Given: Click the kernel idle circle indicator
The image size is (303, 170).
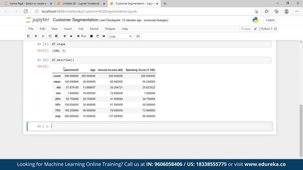Looking at the screenshot, I should coord(276,29).
